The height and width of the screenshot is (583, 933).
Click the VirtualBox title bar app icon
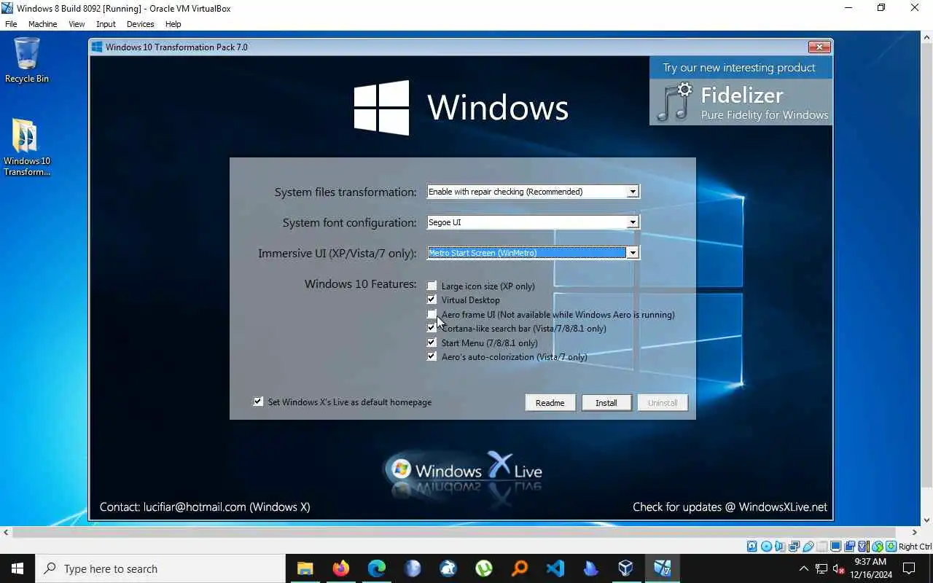[x=7, y=8]
